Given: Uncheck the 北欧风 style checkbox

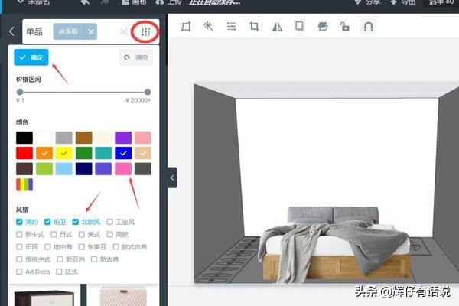Looking at the screenshot, I should click(76, 222).
